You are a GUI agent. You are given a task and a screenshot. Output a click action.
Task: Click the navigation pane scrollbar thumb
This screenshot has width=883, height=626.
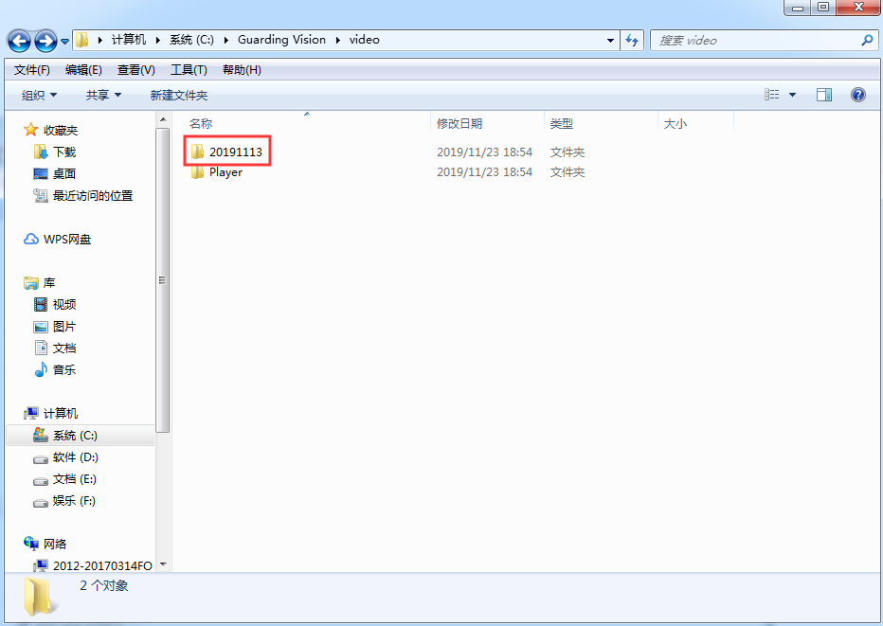click(162, 280)
